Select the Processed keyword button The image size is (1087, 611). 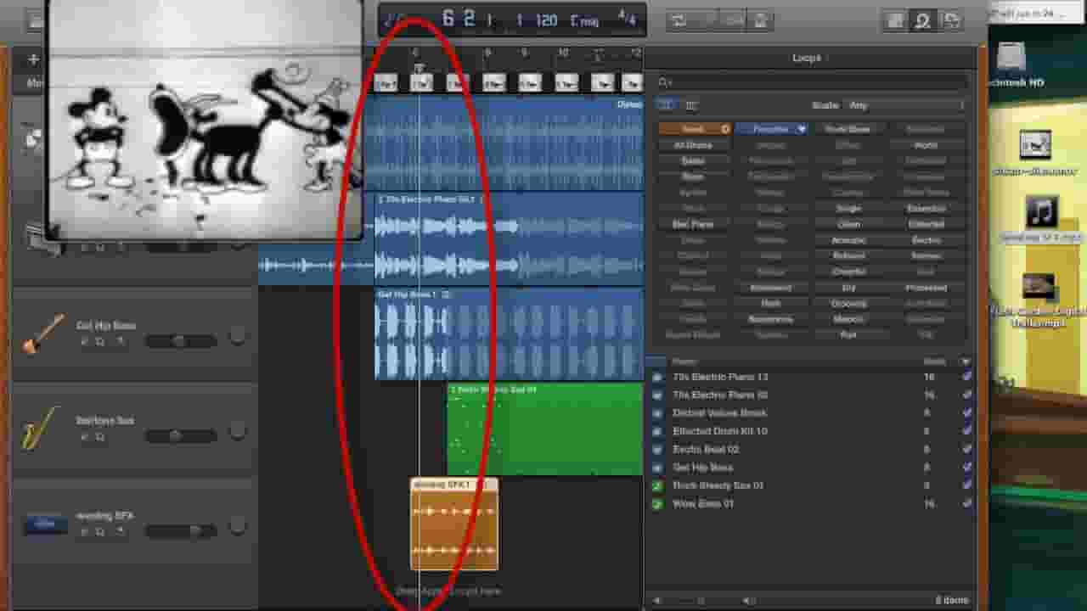coord(926,289)
